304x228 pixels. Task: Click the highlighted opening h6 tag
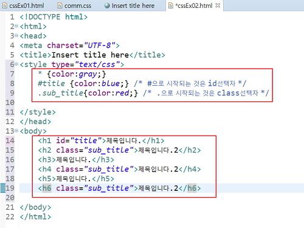(x=47, y=188)
